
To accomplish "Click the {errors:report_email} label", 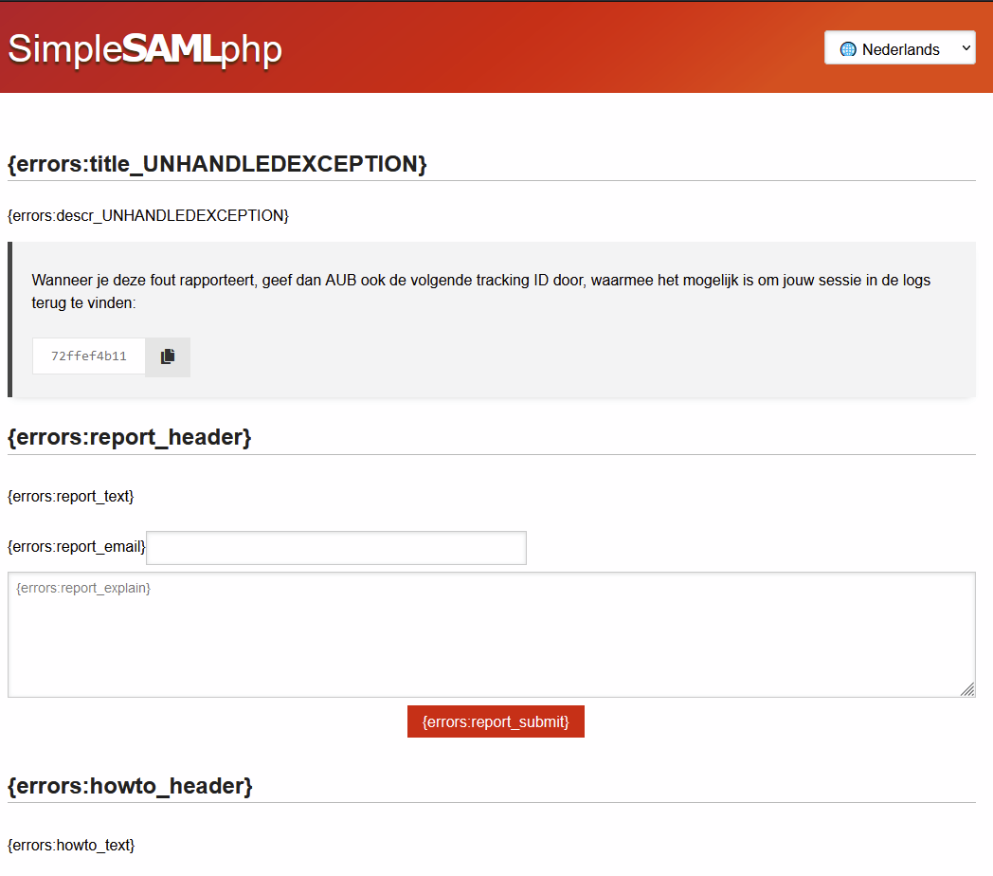I will point(77,547).
